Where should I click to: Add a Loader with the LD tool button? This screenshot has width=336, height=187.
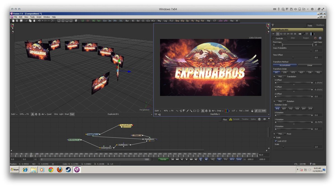[x=83, y=21]
